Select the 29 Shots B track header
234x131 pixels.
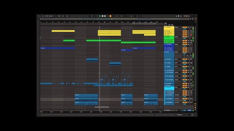[170, 99]
